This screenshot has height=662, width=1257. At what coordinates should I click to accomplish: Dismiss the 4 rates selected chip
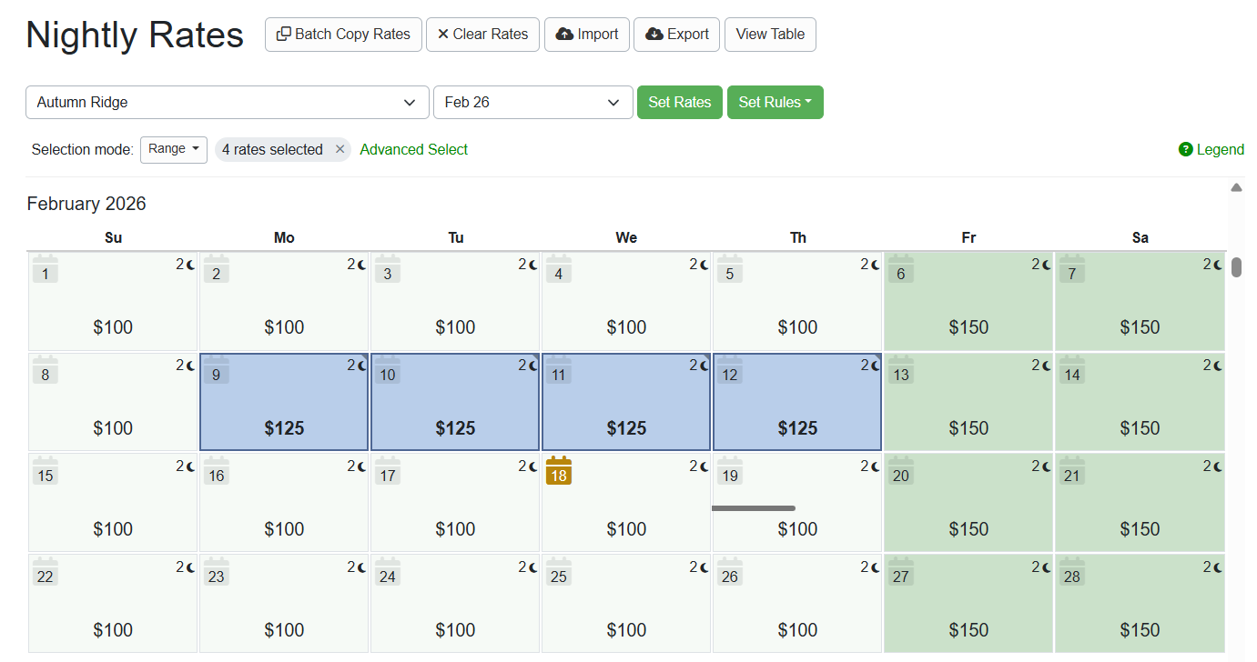341,149
